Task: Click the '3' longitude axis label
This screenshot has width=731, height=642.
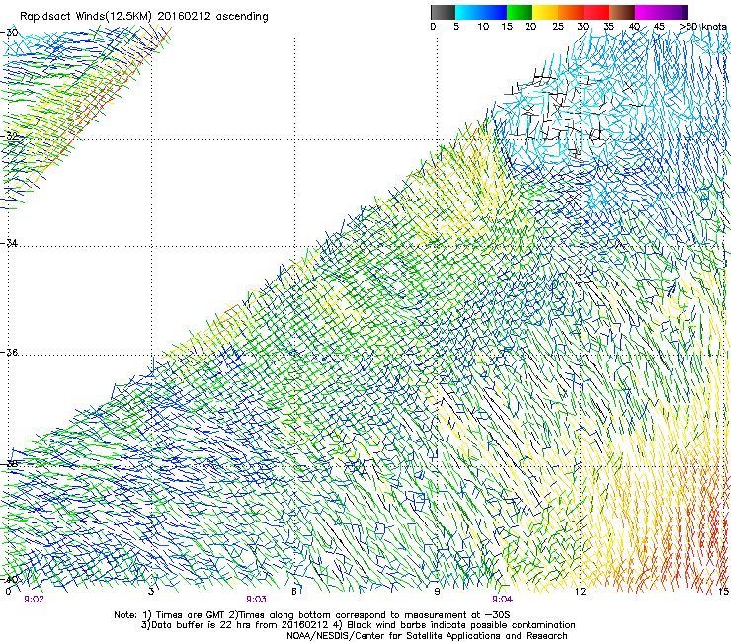Action: pos(151,592)
